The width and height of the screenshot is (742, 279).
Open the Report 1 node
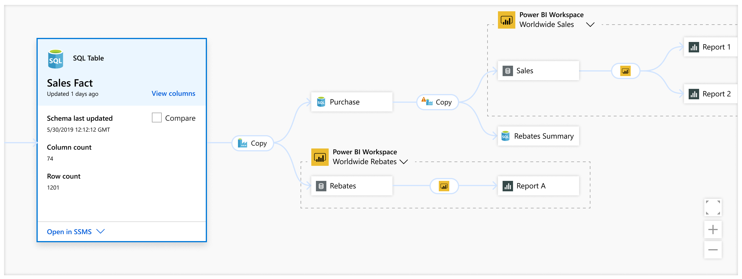point(710,47)
